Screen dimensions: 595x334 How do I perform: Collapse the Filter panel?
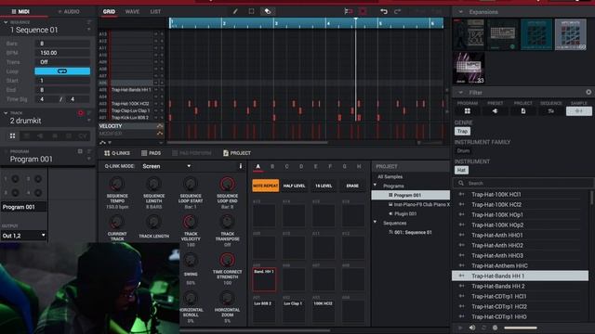[x=461, y=92]
